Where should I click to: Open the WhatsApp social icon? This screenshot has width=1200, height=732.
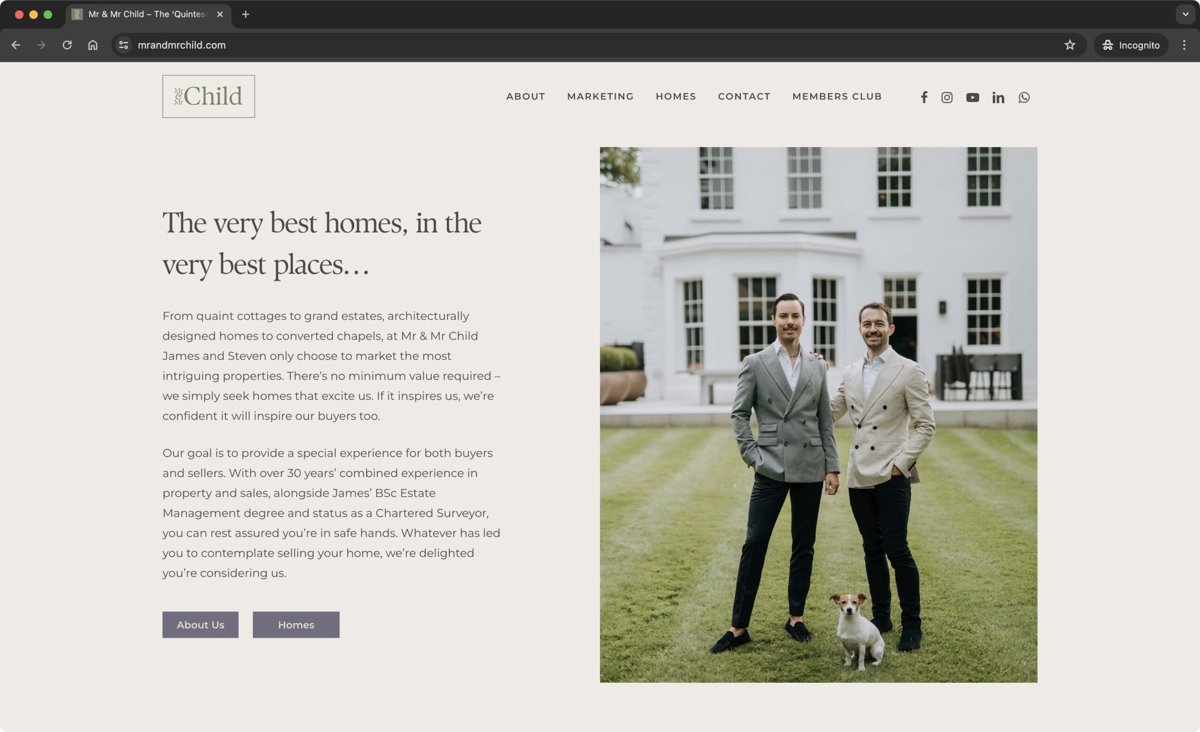tap(1024, 97)
